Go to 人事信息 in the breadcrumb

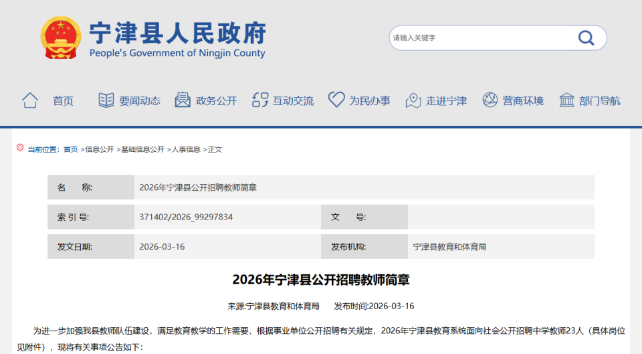(x=186, y=149)
